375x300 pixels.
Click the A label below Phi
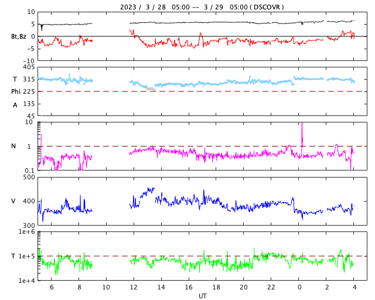15,105
